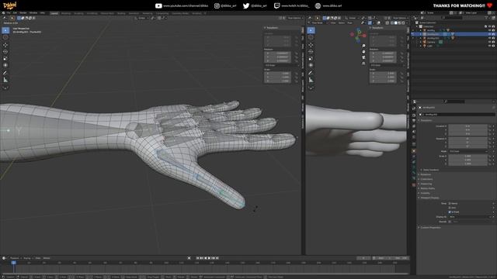
Task: Click the timeline horizontal scrollbar
Action: [204, 274]
